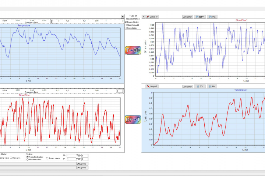Click the Convolution button above Temperature* chart

pos(187,87)
